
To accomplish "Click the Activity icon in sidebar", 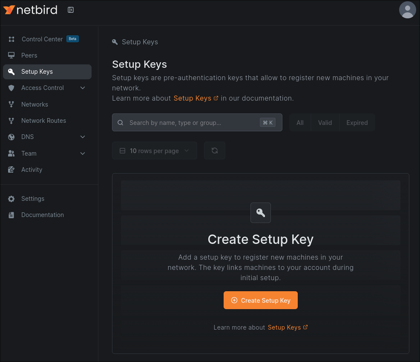I will coord(12,170).
